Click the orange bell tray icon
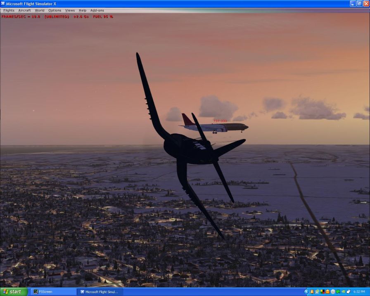370x296 pixels. tap(312, 292)
